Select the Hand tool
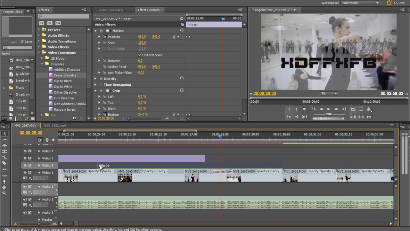The height and width of the screenshot is (231, 410). [x=4, y=187]
